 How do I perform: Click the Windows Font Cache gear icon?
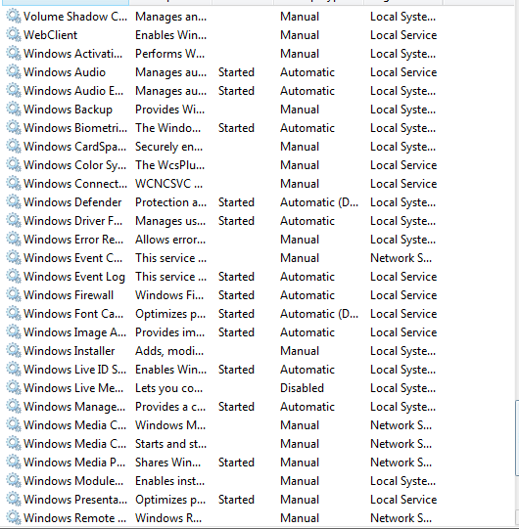pyautogui.click(x=14, y=313)
